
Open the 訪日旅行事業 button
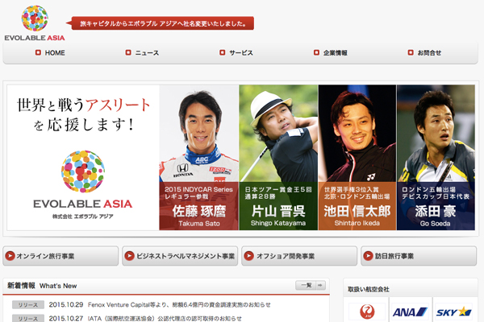tap(419, 256)
